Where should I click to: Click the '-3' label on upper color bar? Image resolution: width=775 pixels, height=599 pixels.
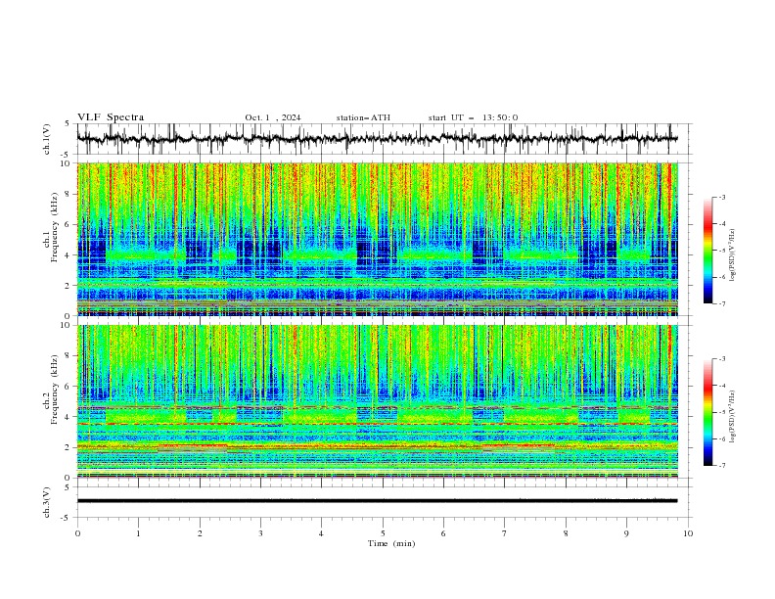[721, 197]
